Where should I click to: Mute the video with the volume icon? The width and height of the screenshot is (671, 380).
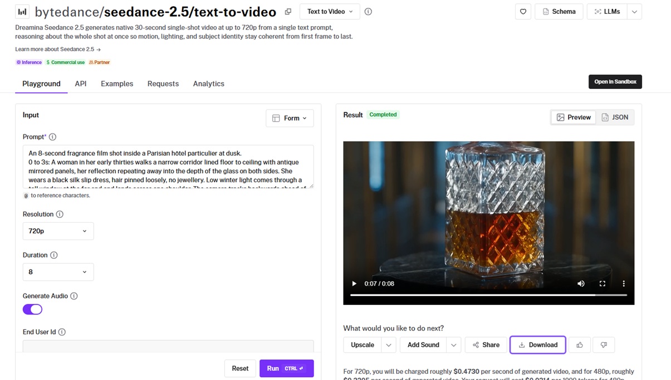tap(581, 283)
